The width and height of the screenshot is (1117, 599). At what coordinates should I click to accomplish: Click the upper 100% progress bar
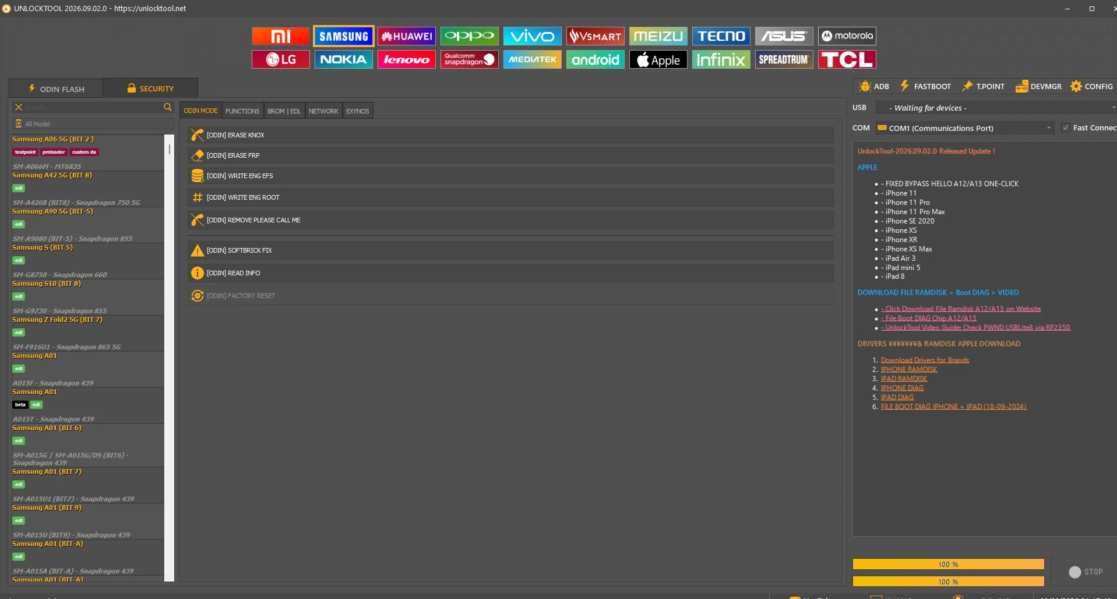tap(948, 564)
